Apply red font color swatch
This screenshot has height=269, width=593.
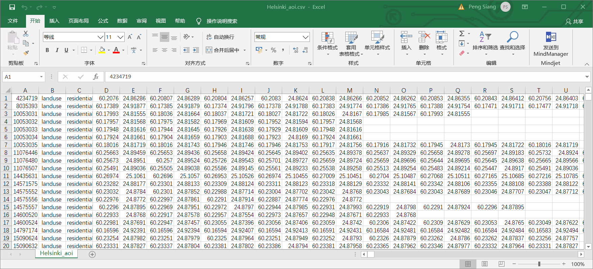coord(116,50)
